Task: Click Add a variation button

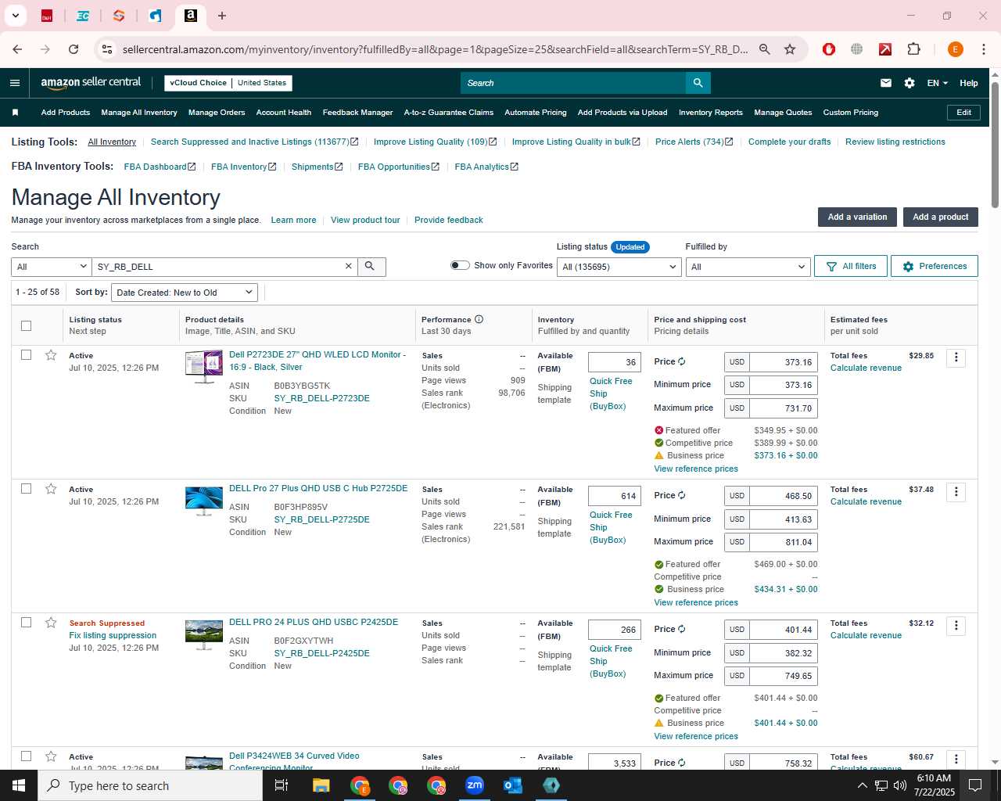Action: pos(857,217)
